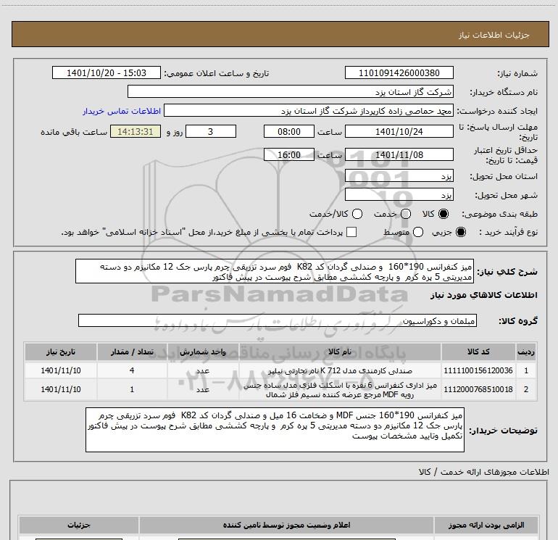Click the تعداد / مقدار column header
Viewport: 558px width, 540px height.
point(132,352)
